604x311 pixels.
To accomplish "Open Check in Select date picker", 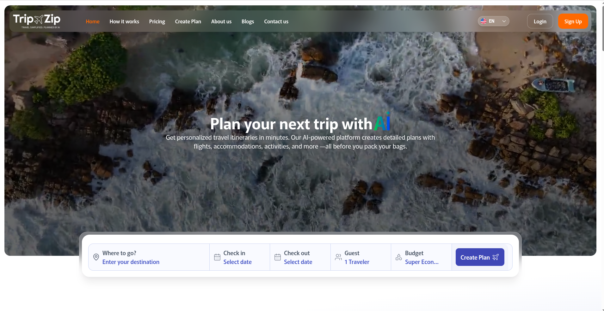I will click(x=237, y=262).
